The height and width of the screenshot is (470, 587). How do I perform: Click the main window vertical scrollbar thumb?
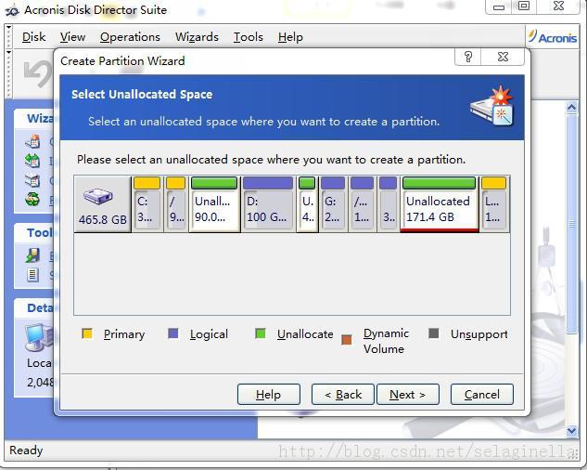point(571,224)
